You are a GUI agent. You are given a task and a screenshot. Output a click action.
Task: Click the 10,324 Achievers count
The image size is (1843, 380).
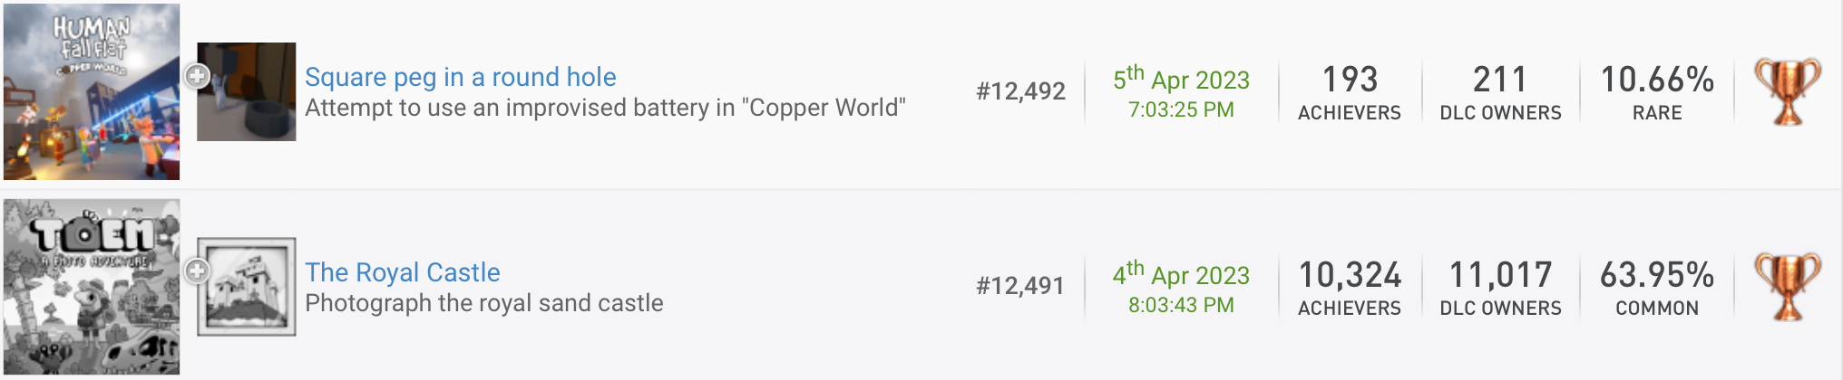pyautogui.click(x=1350, y=287)
